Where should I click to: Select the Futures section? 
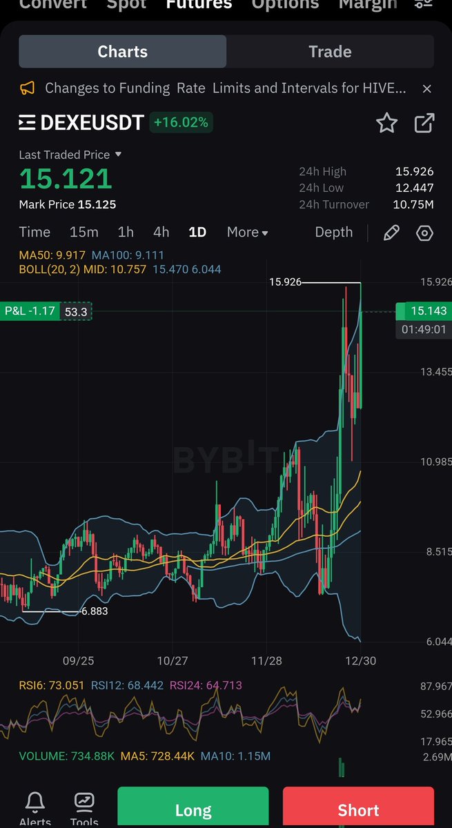point(199,3)
